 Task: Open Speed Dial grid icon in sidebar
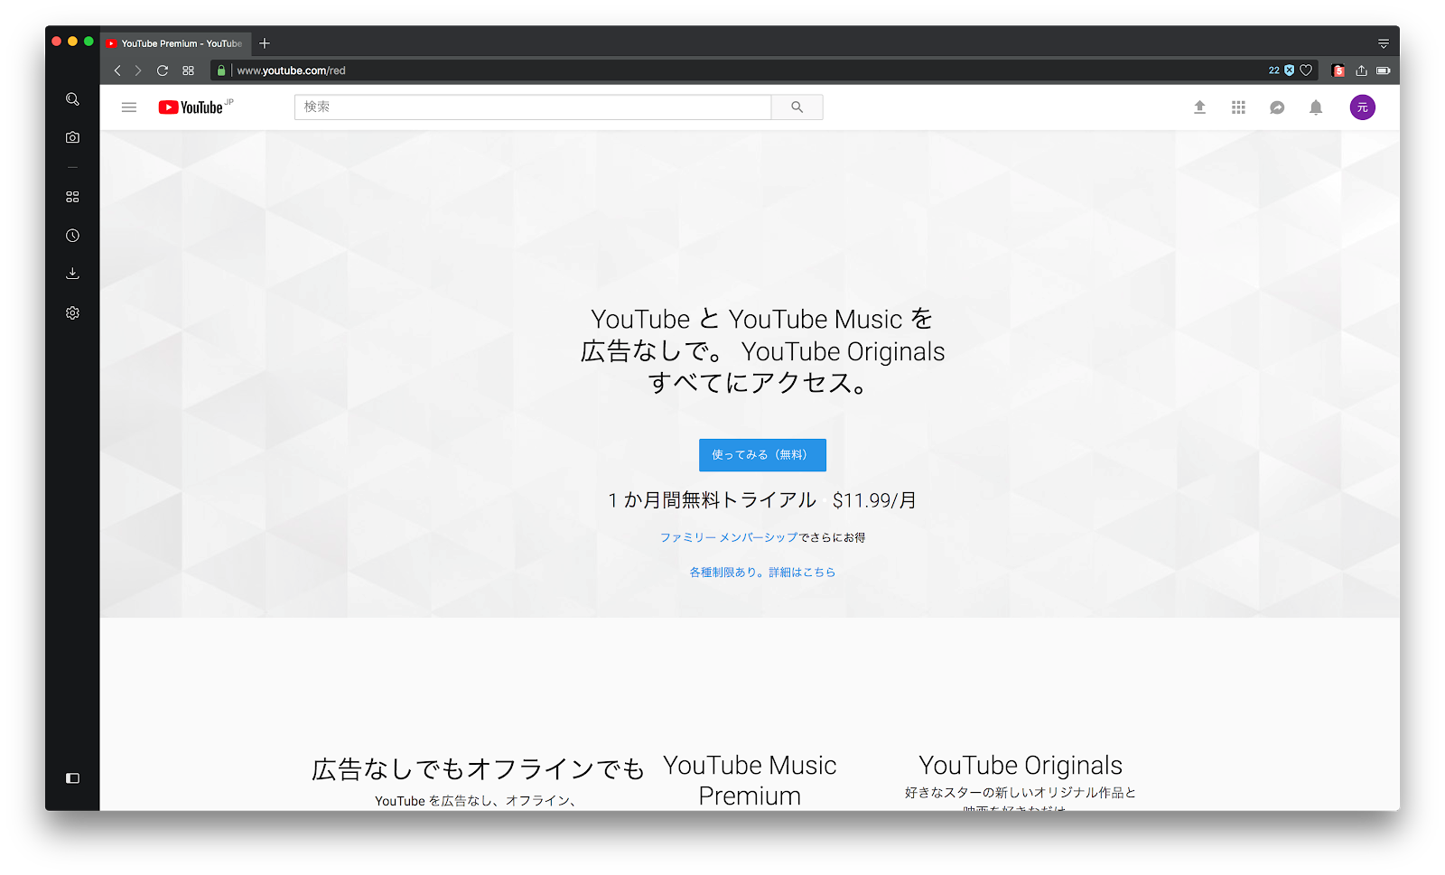pos(72,197)
